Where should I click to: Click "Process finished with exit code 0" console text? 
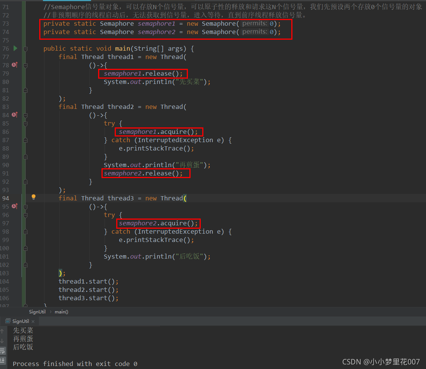75,364
